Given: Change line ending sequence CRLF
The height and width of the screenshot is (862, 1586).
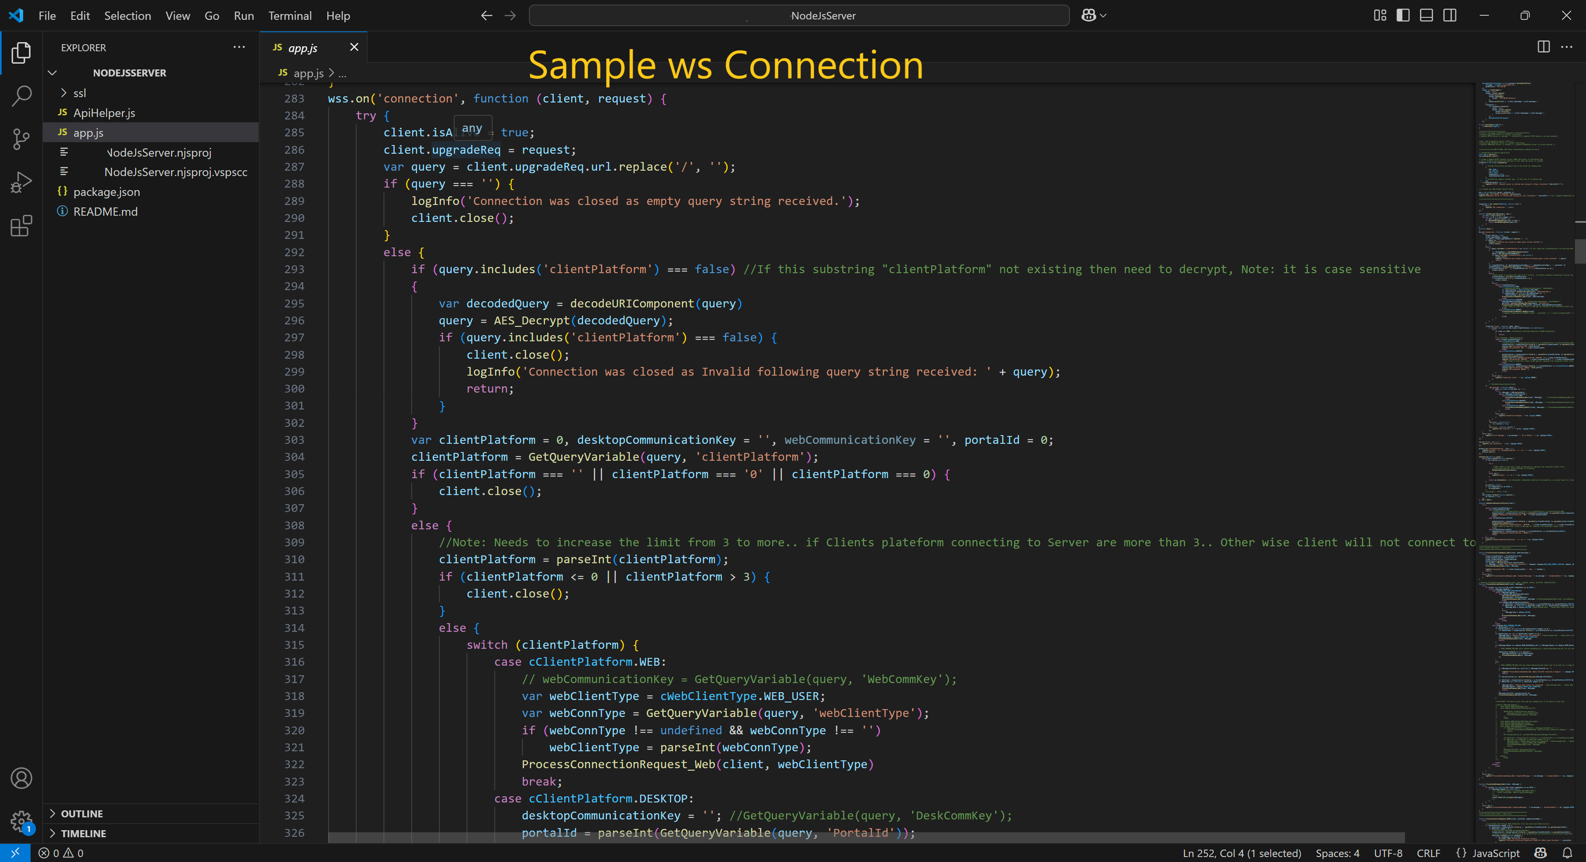Looking at the screenshot, I should tap(1428, 853).
